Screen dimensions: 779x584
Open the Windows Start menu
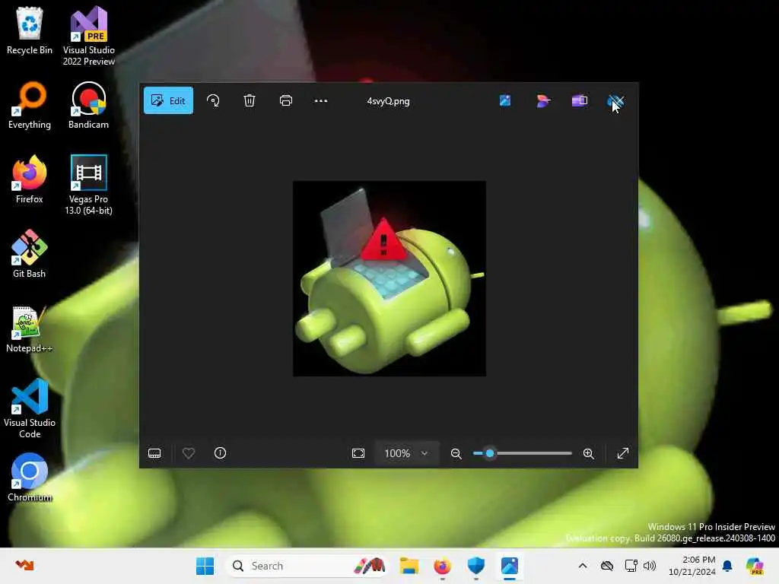205,566
